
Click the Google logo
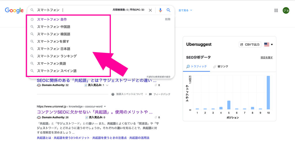coord(14,10)
